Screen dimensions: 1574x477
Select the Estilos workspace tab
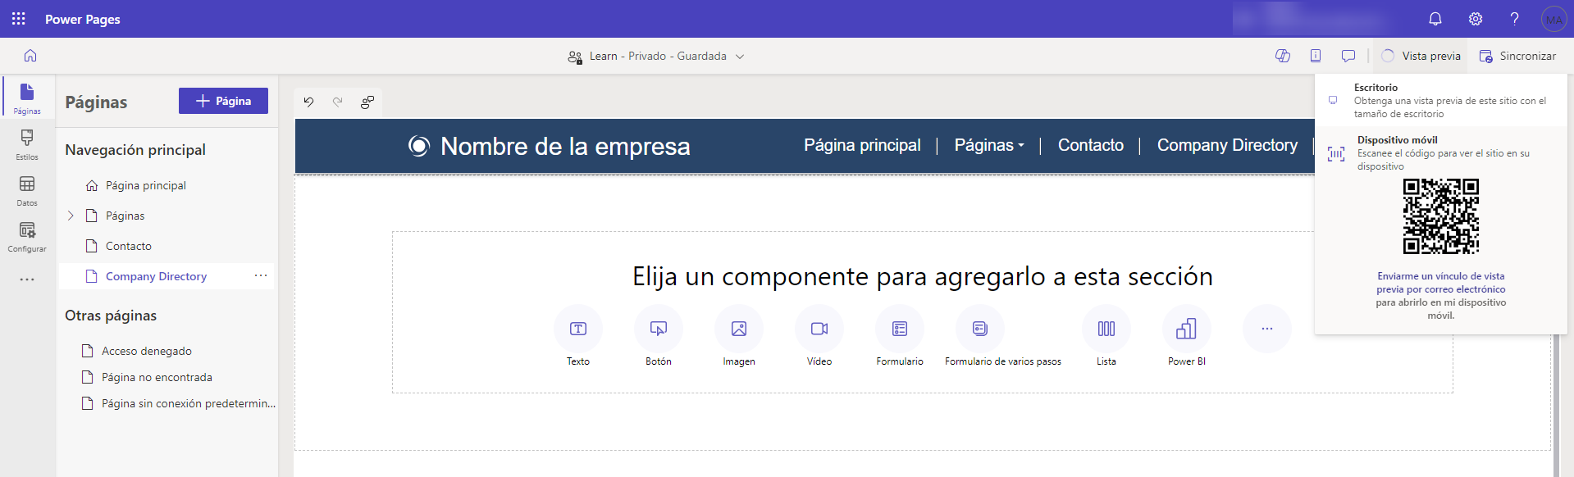coord(27,144)
